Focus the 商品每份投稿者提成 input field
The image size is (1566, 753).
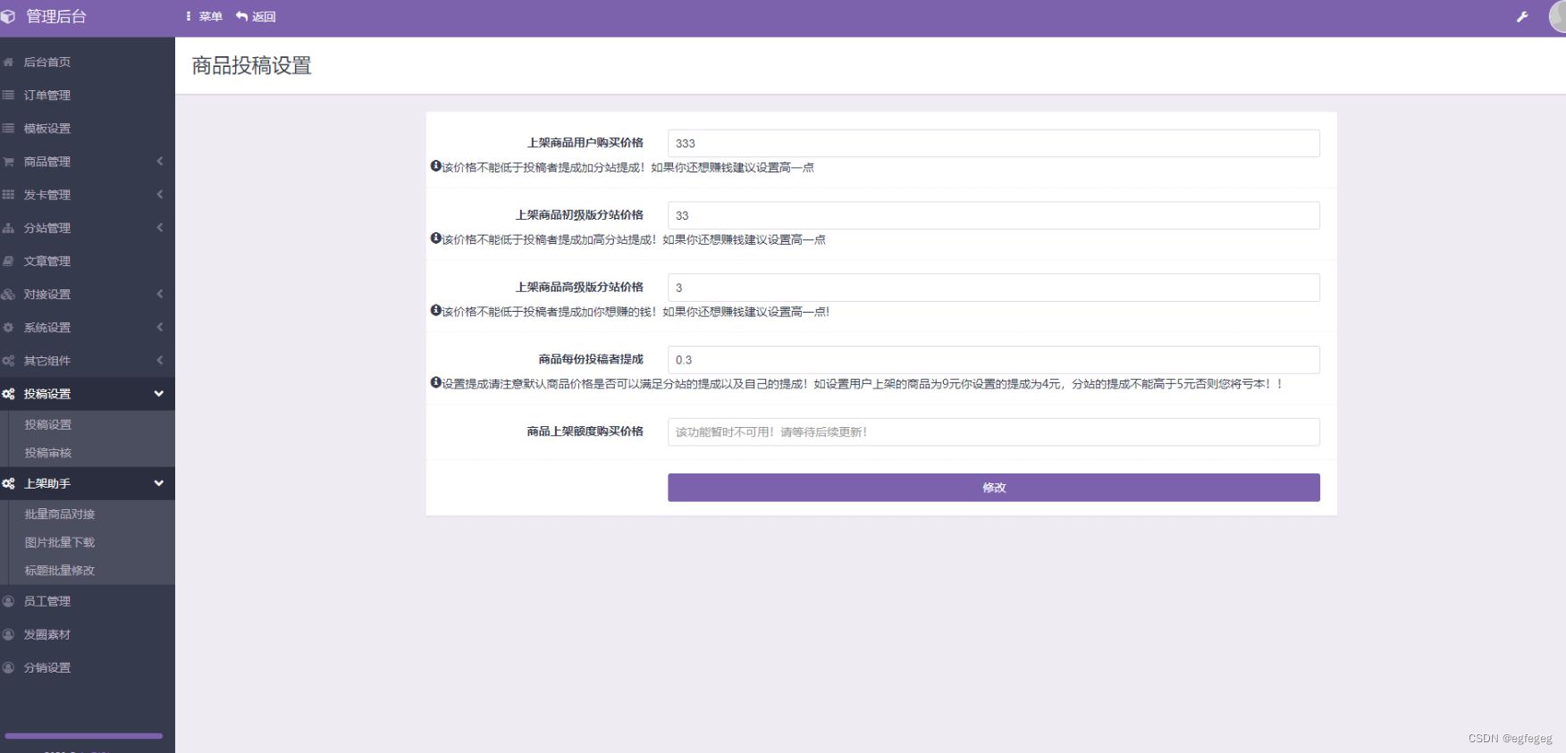tap(994, 360)
